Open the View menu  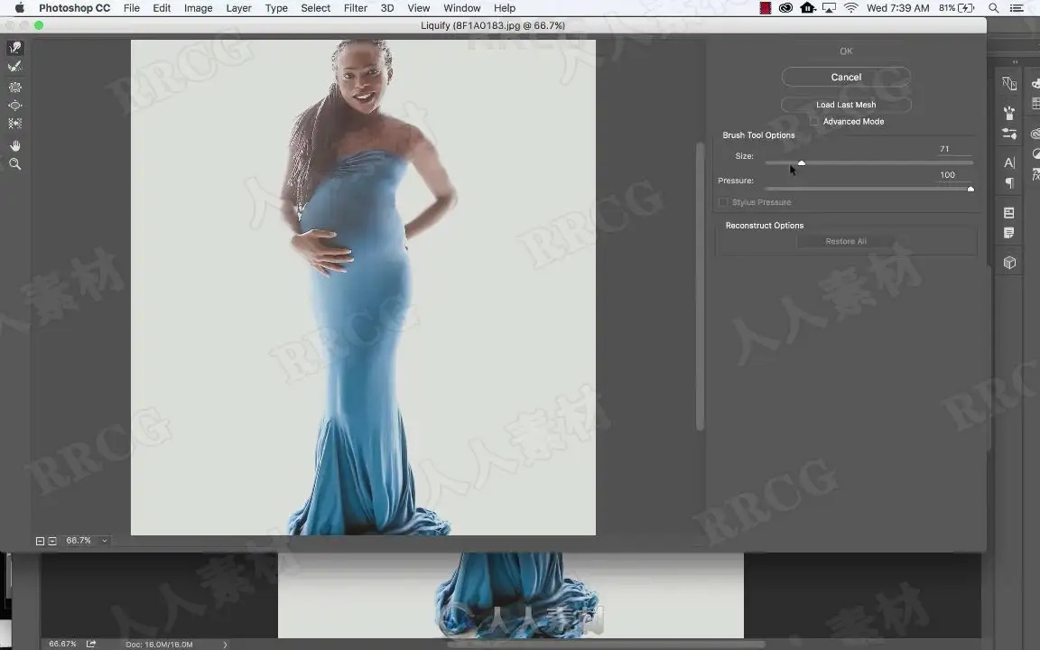pyautogui.click(x=419, y=8)
